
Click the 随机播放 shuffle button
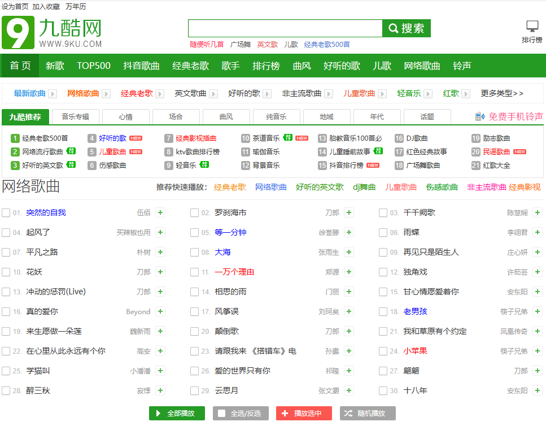(368, 413)
